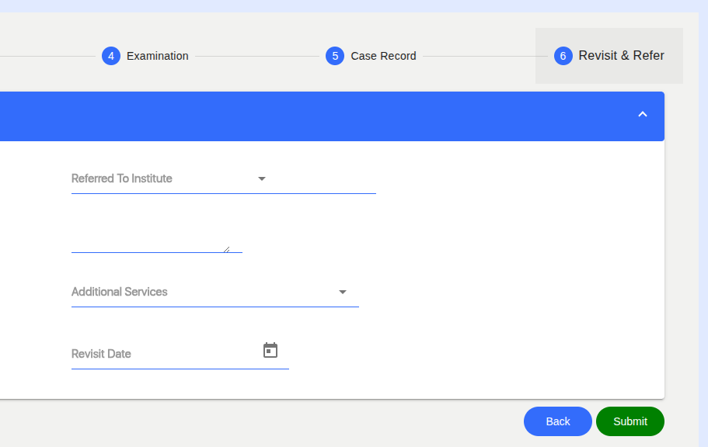Click the step 6 number circle
This screenshot has width=708, height=447.
(563, 56)
